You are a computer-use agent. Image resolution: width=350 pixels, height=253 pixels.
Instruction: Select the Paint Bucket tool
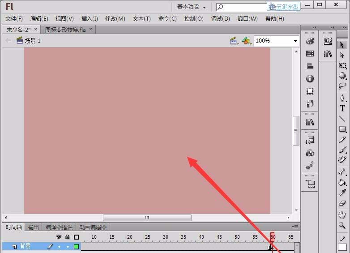[x=342, y=182]
